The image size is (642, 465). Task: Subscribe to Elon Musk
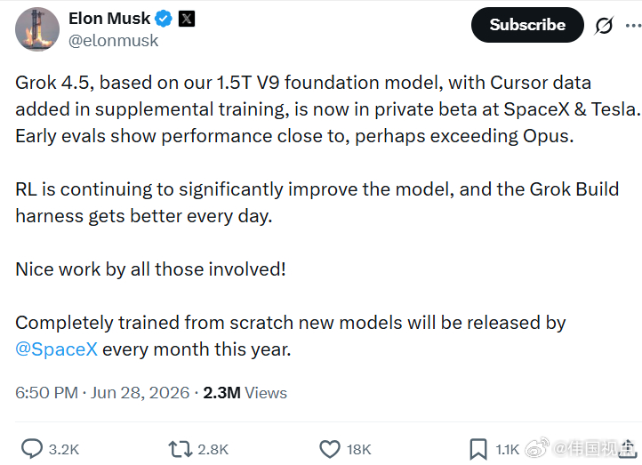click(x=527, y=25)
